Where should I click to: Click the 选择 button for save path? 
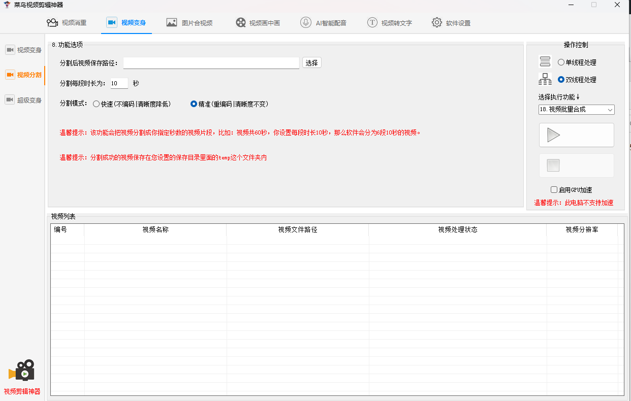click(x=311, y=63)
